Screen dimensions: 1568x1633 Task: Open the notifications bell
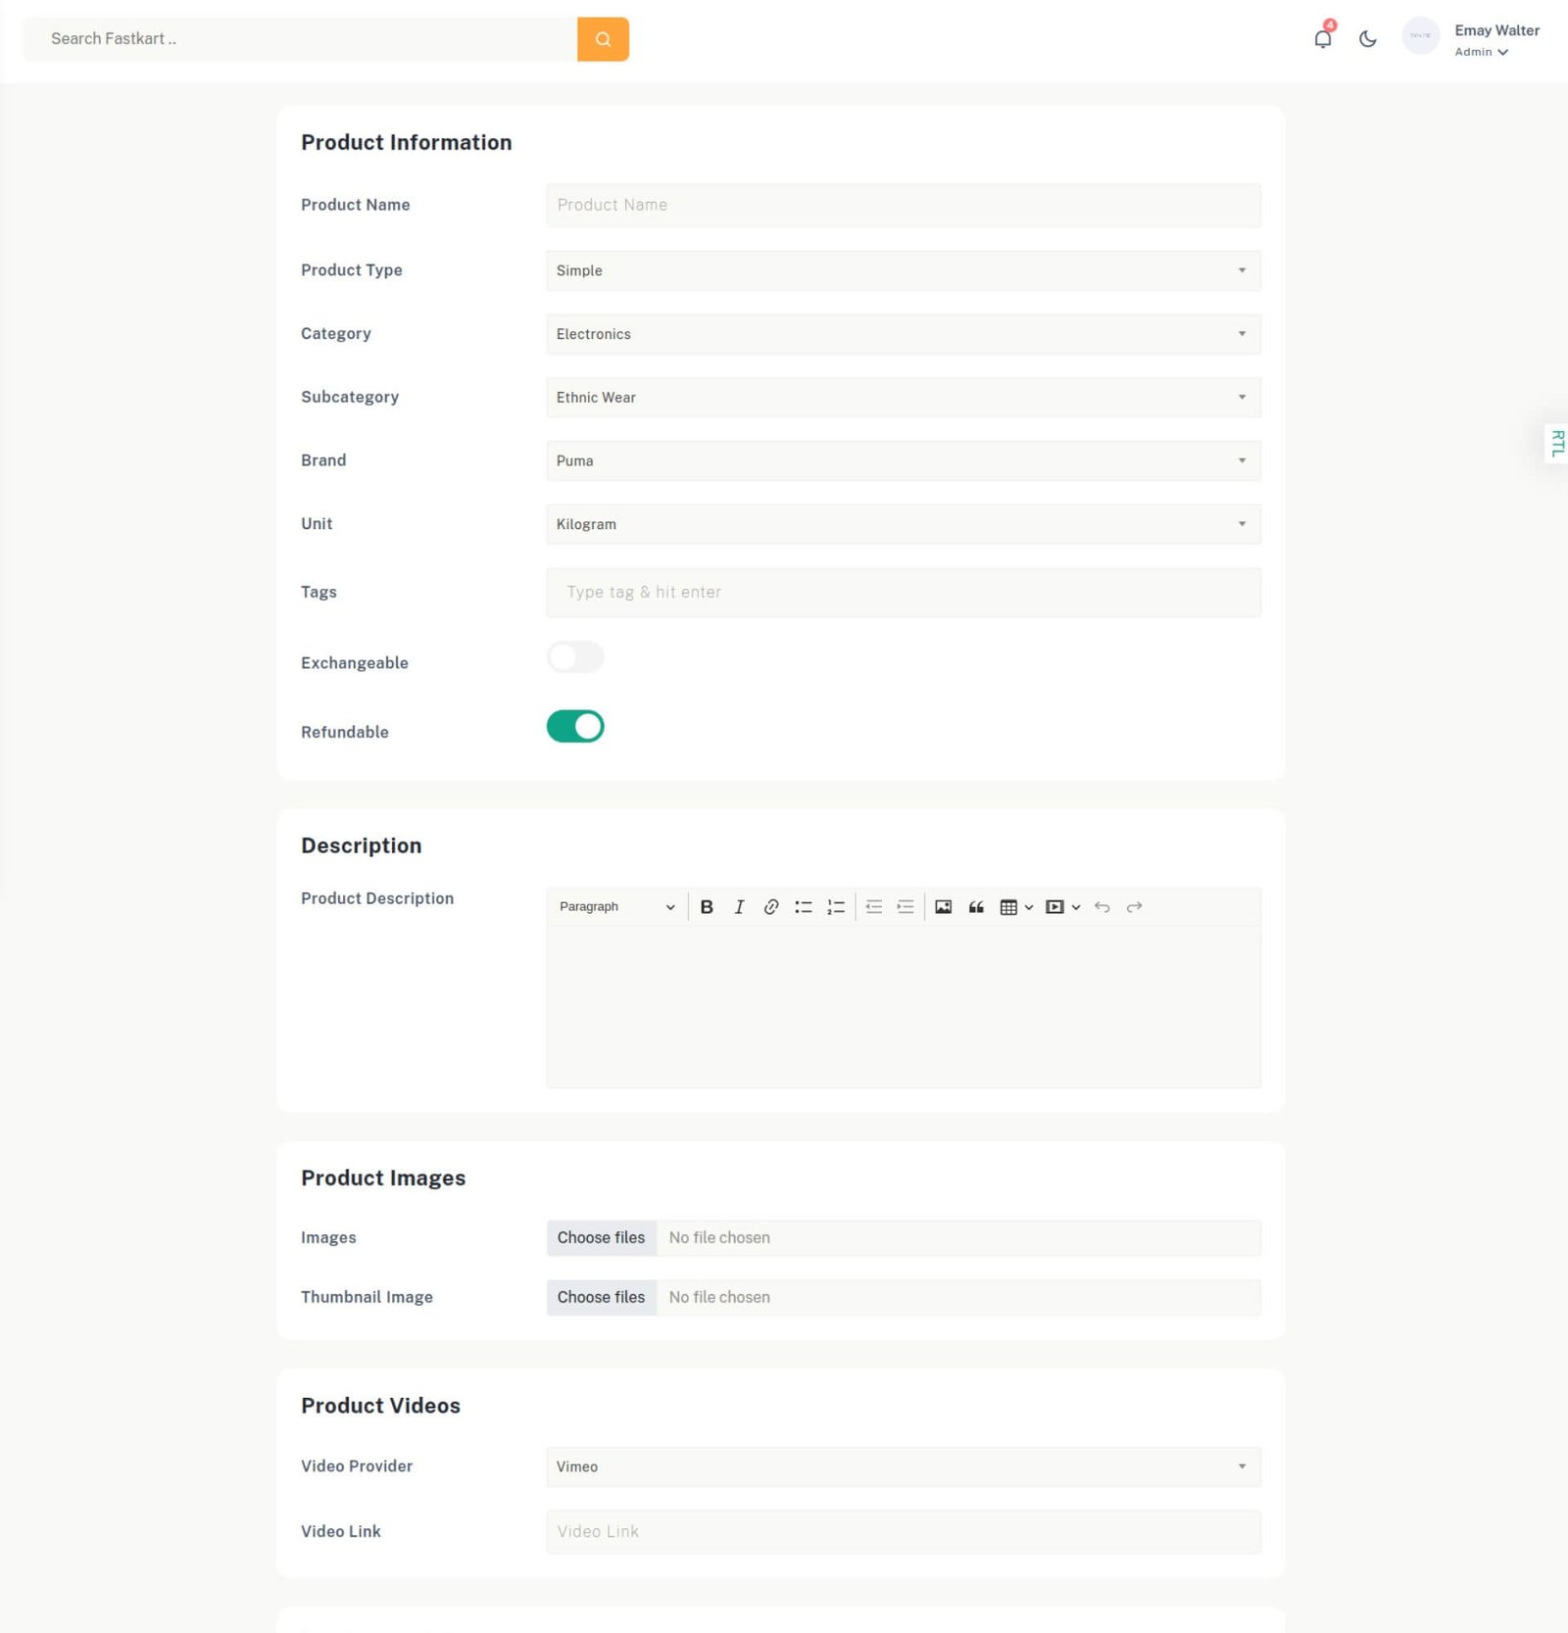1322,39
